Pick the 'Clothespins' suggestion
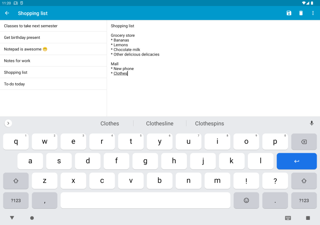This screenshot has height=225, width=320. coord(209,123)
